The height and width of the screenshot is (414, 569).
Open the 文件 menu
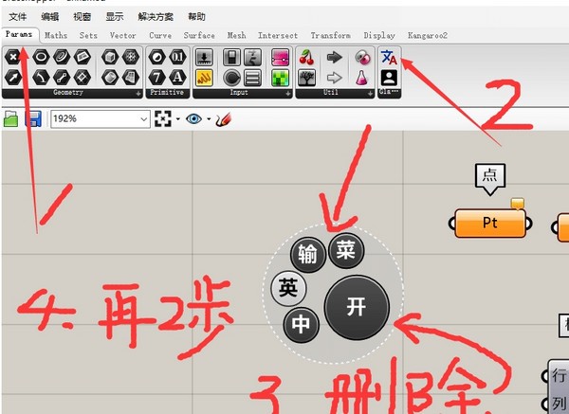pos(18,17)
